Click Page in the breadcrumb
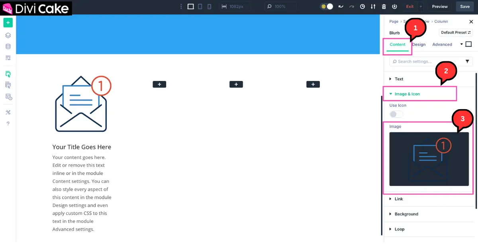This screenshot has height=251, width=478. 394,22
